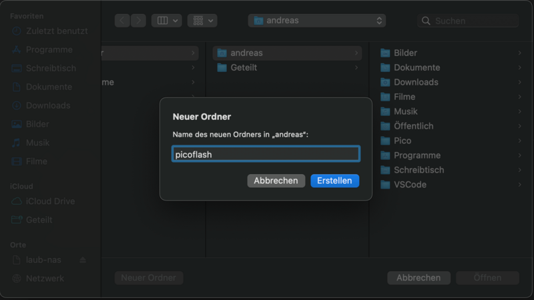The image size is (534, 300).
Task: Click the Neuer Ordner button at bottom
Action: [x=148, y=278]
